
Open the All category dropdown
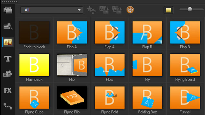pyautogui.click(x=52, y=10)
